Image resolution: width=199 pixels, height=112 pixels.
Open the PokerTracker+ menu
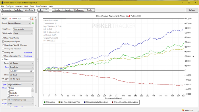pyautogui.click(x=41, y=6)
